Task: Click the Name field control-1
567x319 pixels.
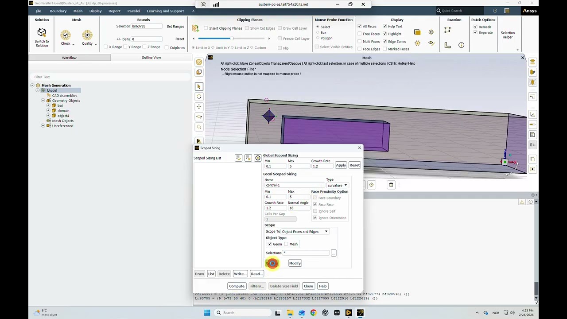Action: click(294, 185)
